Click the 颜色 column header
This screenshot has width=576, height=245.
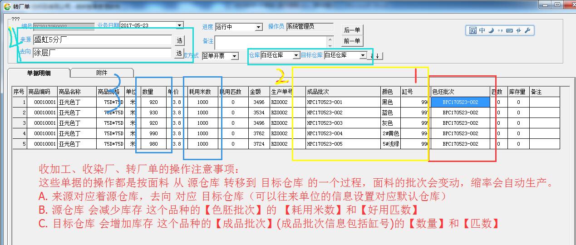[390, 92]
